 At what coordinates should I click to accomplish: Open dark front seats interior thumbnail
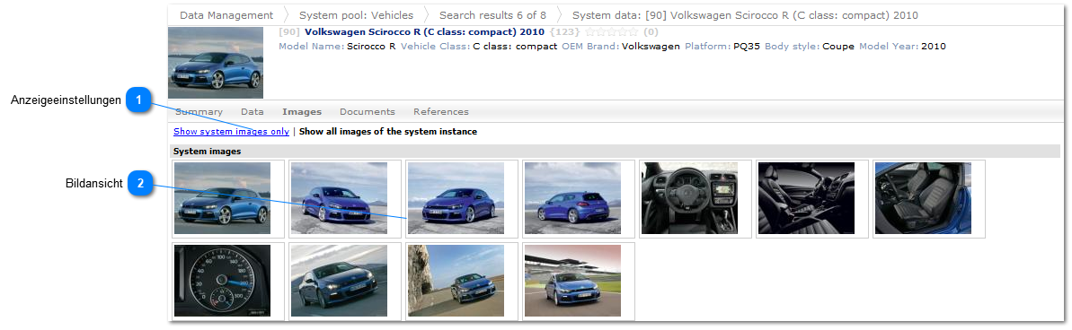coord(806,198)
